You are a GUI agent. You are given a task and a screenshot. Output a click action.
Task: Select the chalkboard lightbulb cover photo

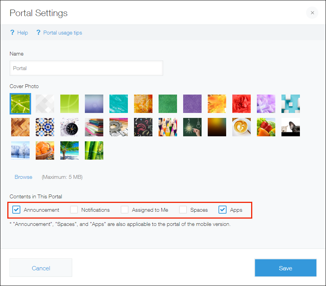coord(192,127)
